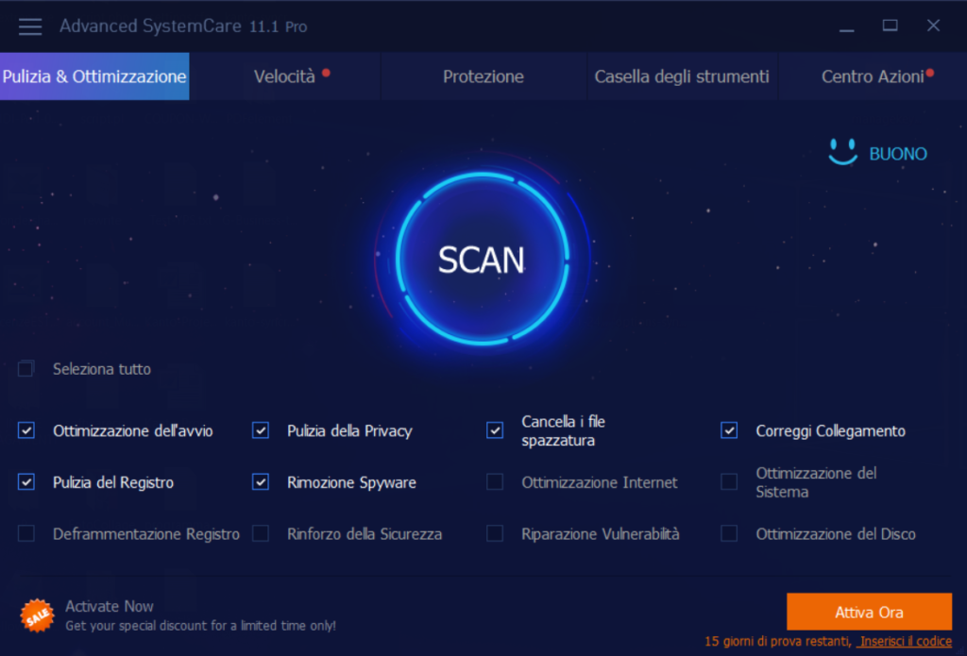Uncheck Correggi Collegamento
This screenshot has width=967, height=656.
point(729,430)
